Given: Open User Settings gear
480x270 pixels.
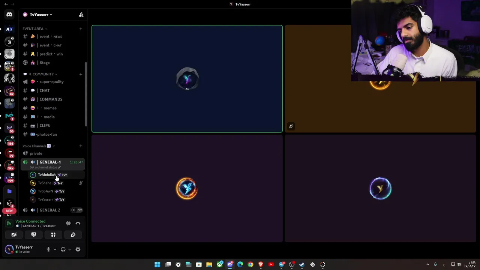Looking at the screenshot, I should point(78,249).
